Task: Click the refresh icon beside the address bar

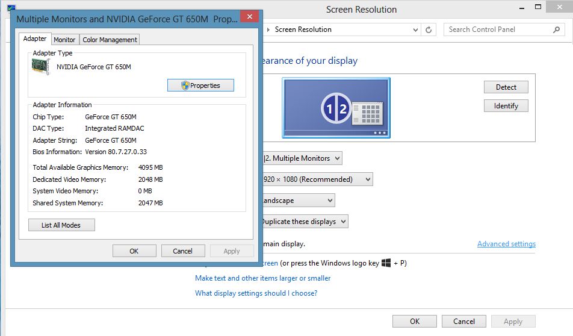Action: (429, 30)
